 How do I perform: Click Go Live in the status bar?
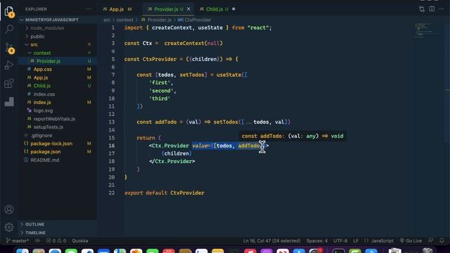pyautogui.click(x=411, y=240)
